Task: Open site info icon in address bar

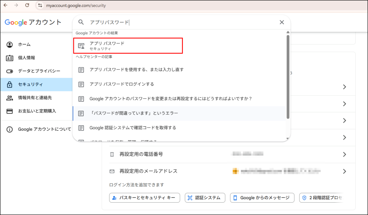Action: point(40,6)
